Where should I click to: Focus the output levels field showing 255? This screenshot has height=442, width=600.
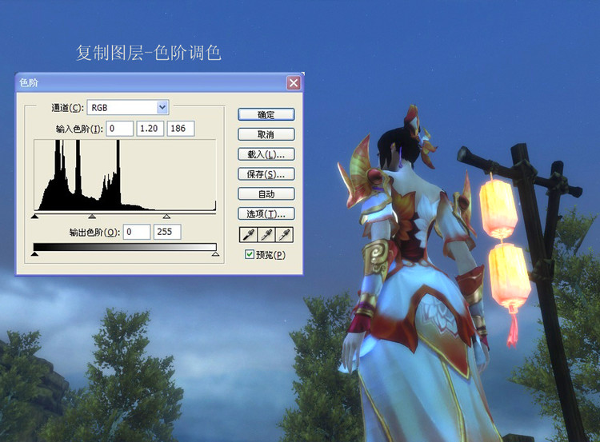[x=167, y=232]
